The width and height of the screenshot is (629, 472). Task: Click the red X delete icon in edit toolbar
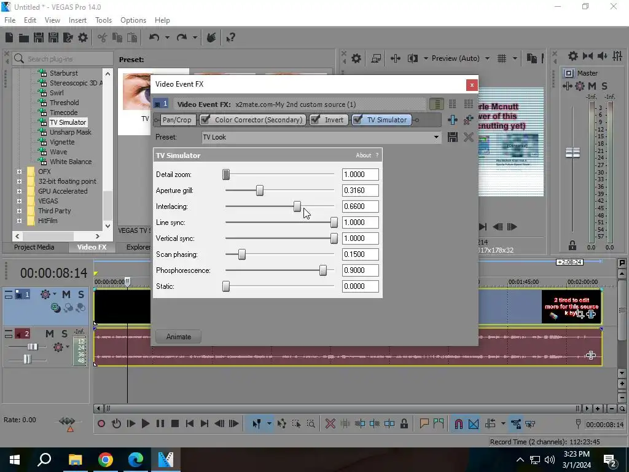click(x=330, y=423)
